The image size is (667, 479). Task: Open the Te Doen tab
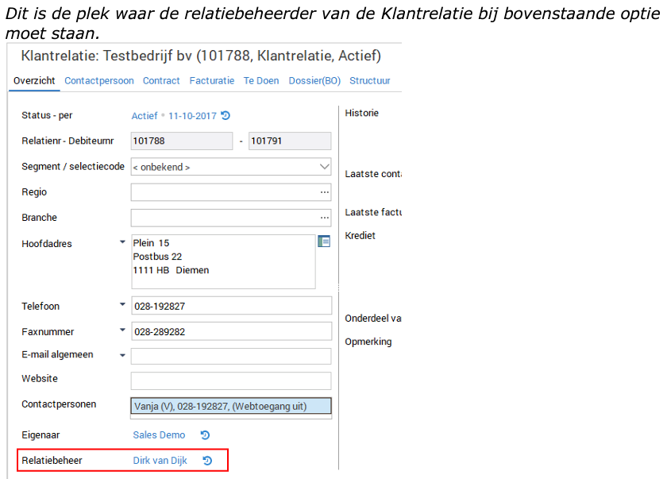261,80
